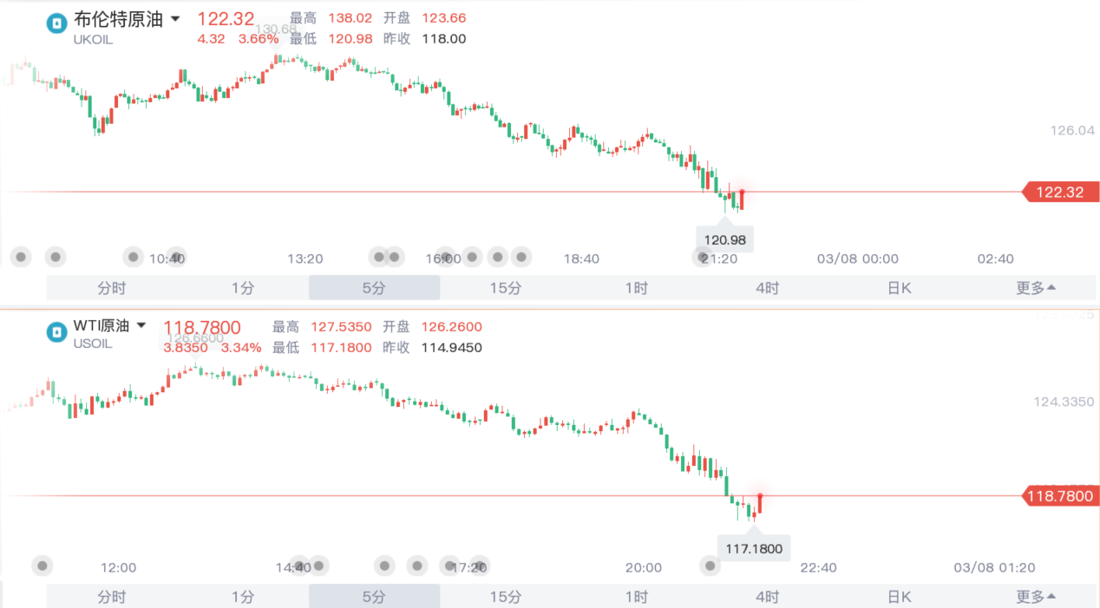Select the 日K tab on WTI chart
The width and height of the screenshot is (1100, 608).
899,597
